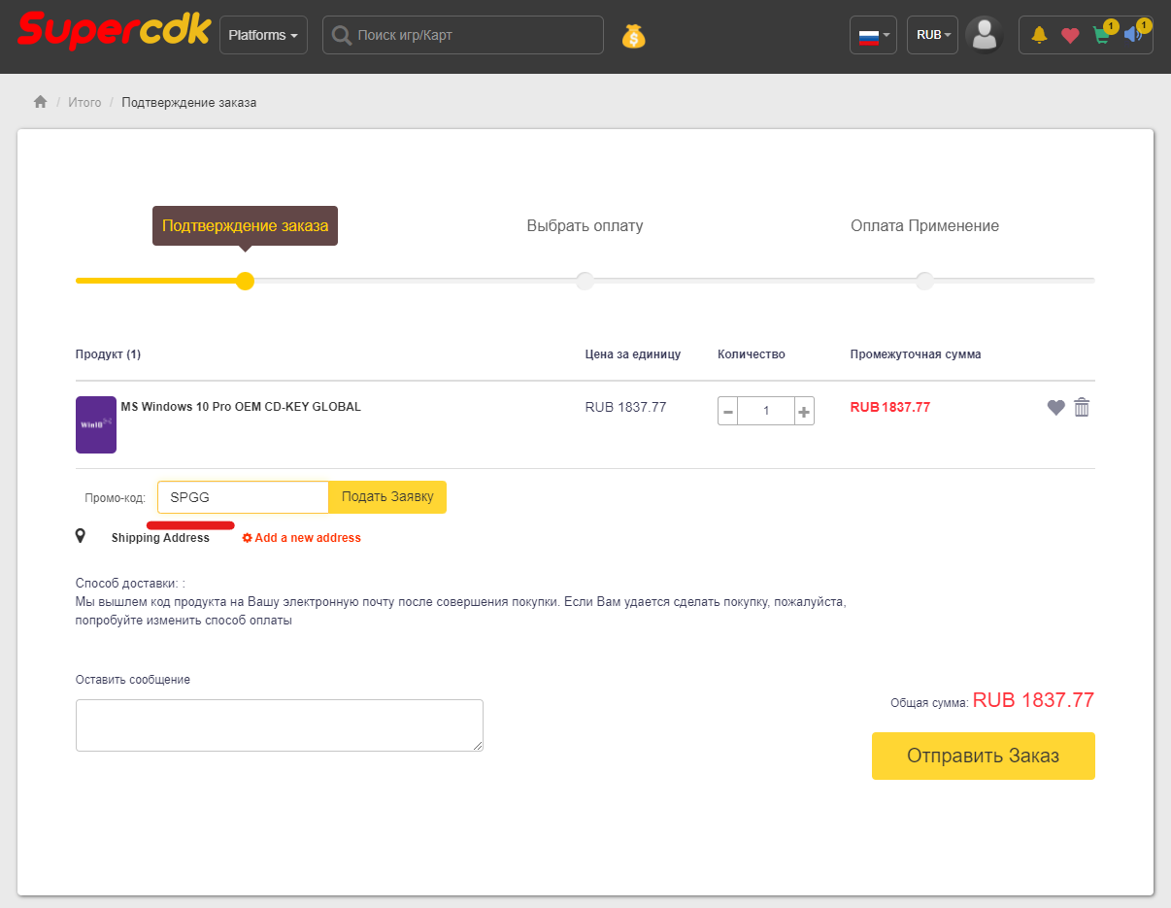Click the Промо-код label
The height and width of the screenshot is (908, 1171).
tap(115, 498)
